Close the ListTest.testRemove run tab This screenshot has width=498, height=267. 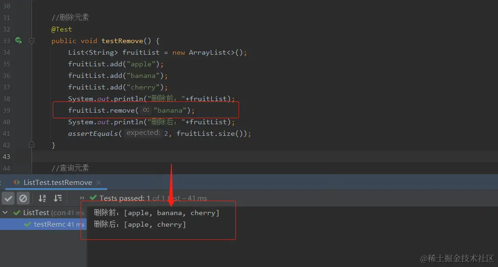[99, 183]
